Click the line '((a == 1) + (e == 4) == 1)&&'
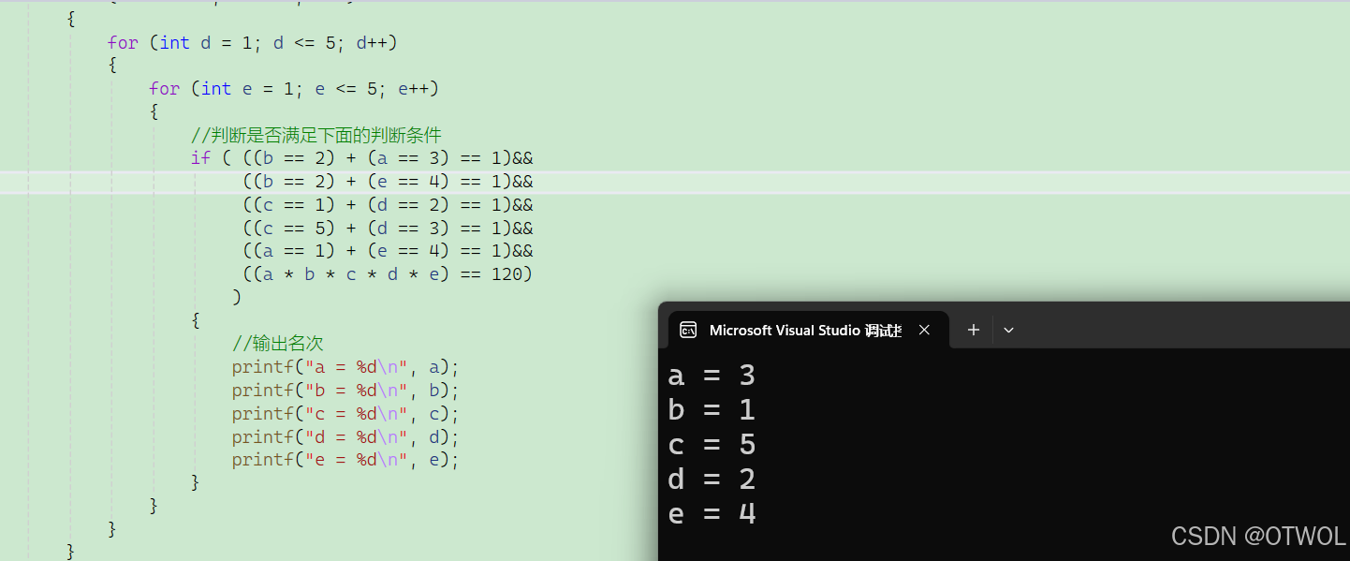The width and height of the screenshot is (1350, 561). point(388,250)
